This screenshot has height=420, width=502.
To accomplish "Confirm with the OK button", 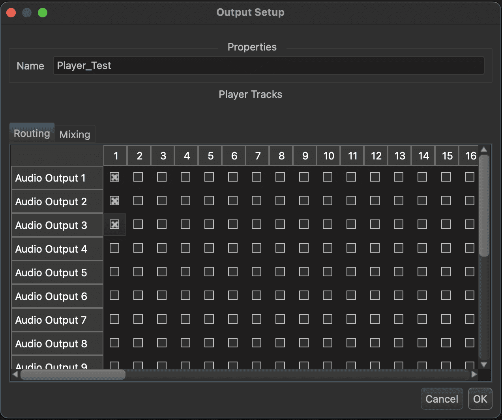I will coord(480,399).
